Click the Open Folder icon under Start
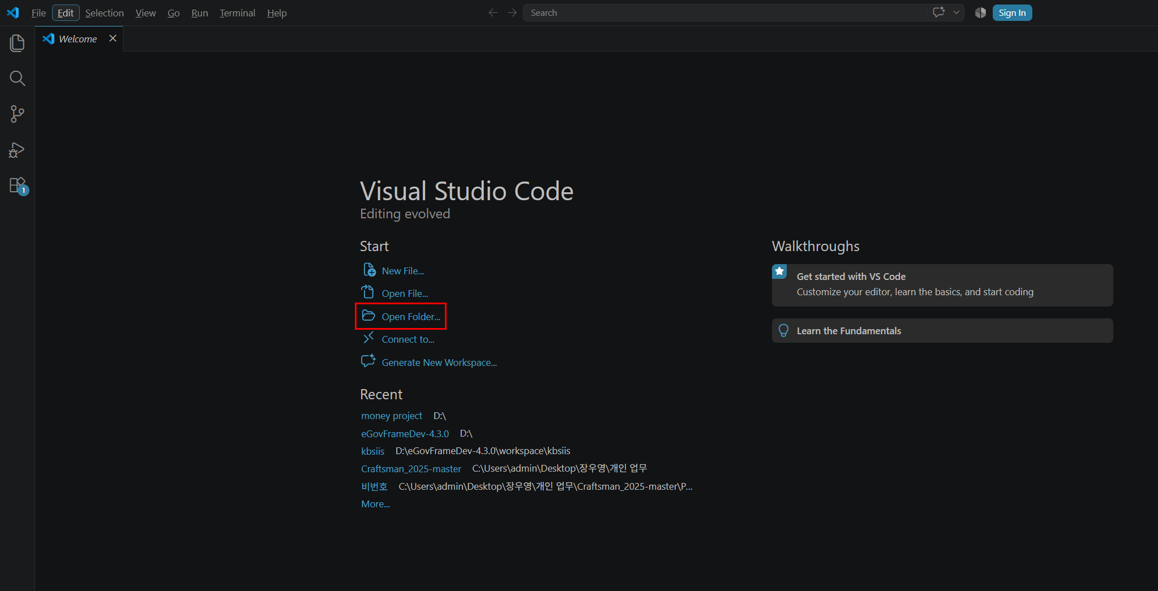1158x591 pixels. pos(368,316)
